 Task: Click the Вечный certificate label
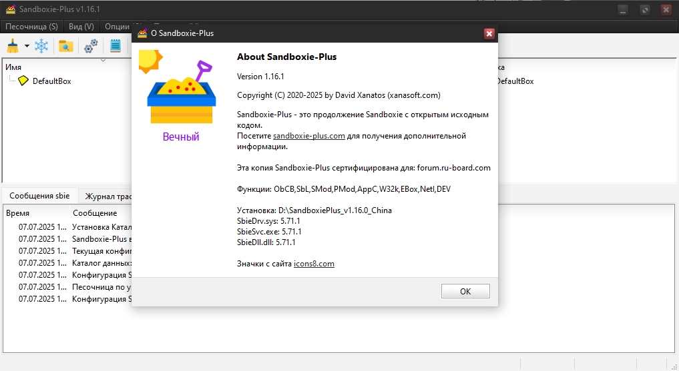[x=181, y=137]
